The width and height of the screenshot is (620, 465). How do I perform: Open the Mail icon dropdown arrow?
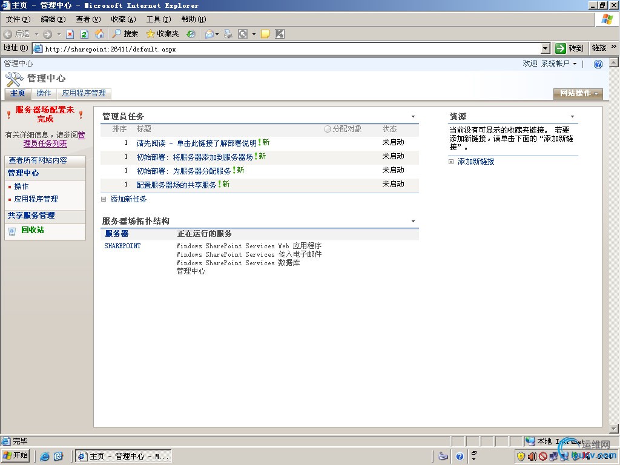tap(217, 35)
